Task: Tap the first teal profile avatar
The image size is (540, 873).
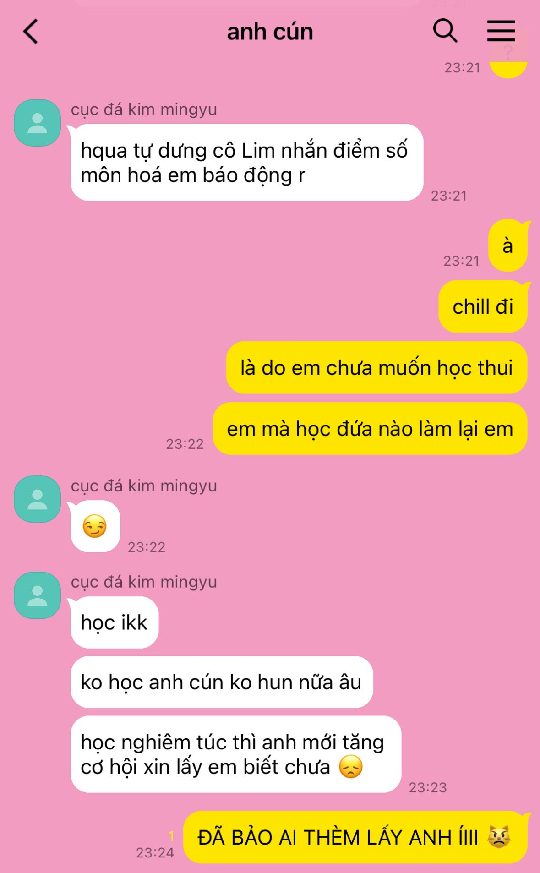Action: 38,123
